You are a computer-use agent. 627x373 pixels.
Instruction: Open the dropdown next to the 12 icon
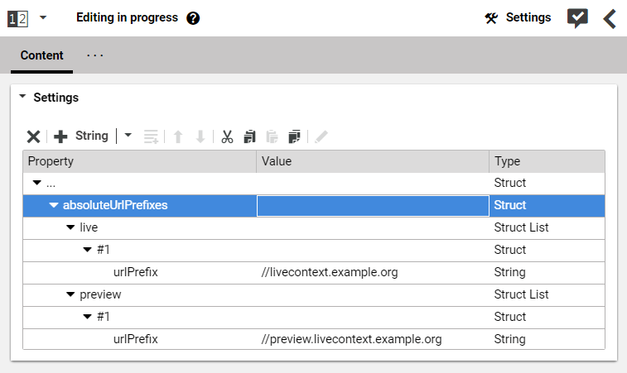(43, 17)
